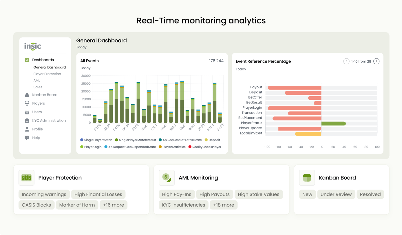
Task: Click the AML Monitoring dollar coin icon
Action: pyautogui.click(x=167, y=178)
